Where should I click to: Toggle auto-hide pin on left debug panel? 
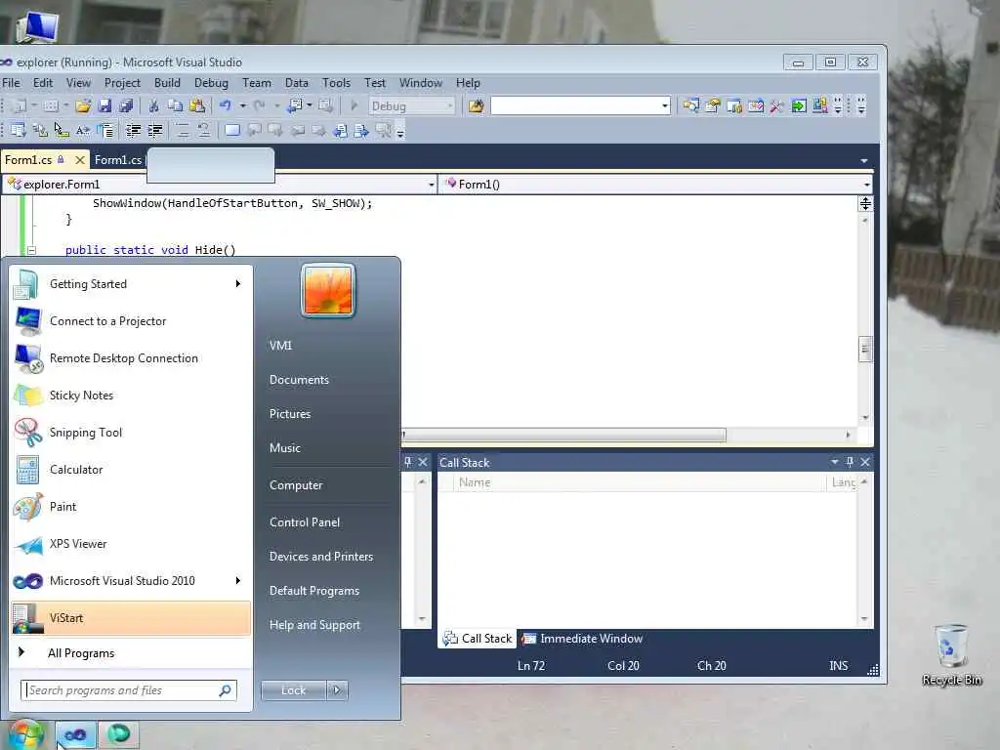pos(408,462)
